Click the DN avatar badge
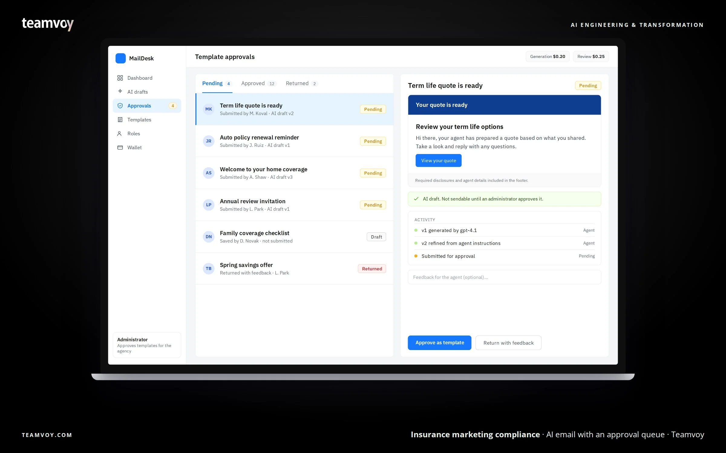This screenshot has height=453, width=726. (x=209, y=237)
